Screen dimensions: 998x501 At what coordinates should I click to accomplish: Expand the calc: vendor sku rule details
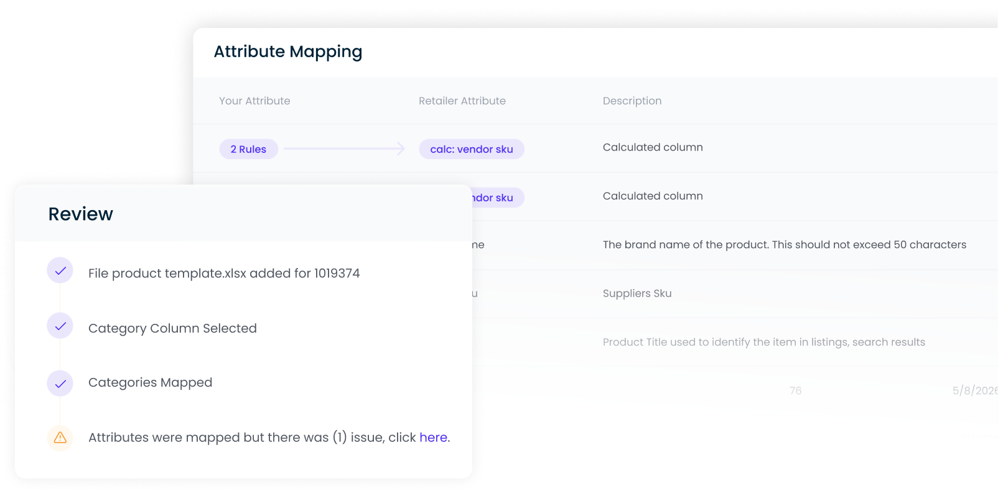(471, 149)
